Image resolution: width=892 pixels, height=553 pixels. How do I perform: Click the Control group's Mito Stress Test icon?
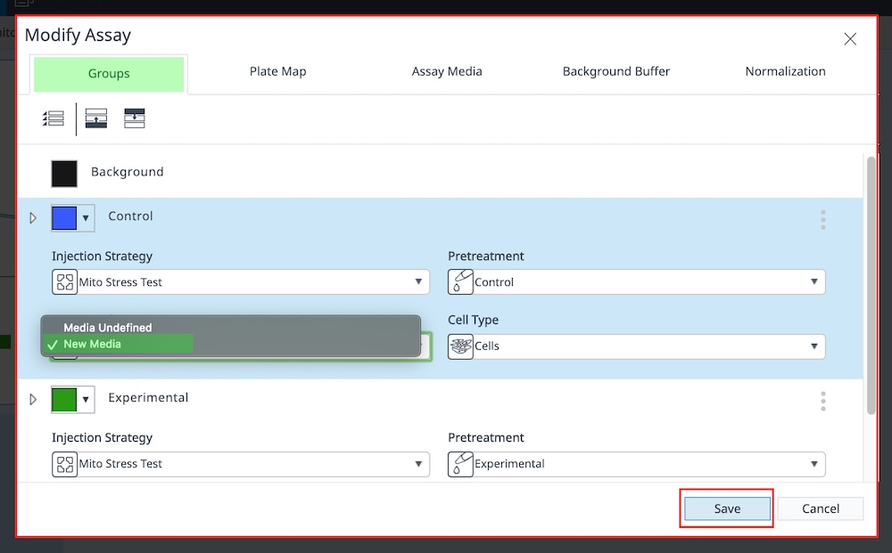coord(64,282)
